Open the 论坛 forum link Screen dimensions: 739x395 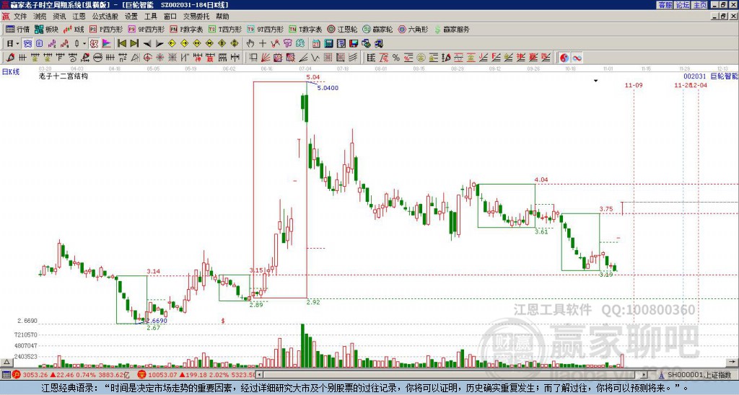[x=682, y=5]
